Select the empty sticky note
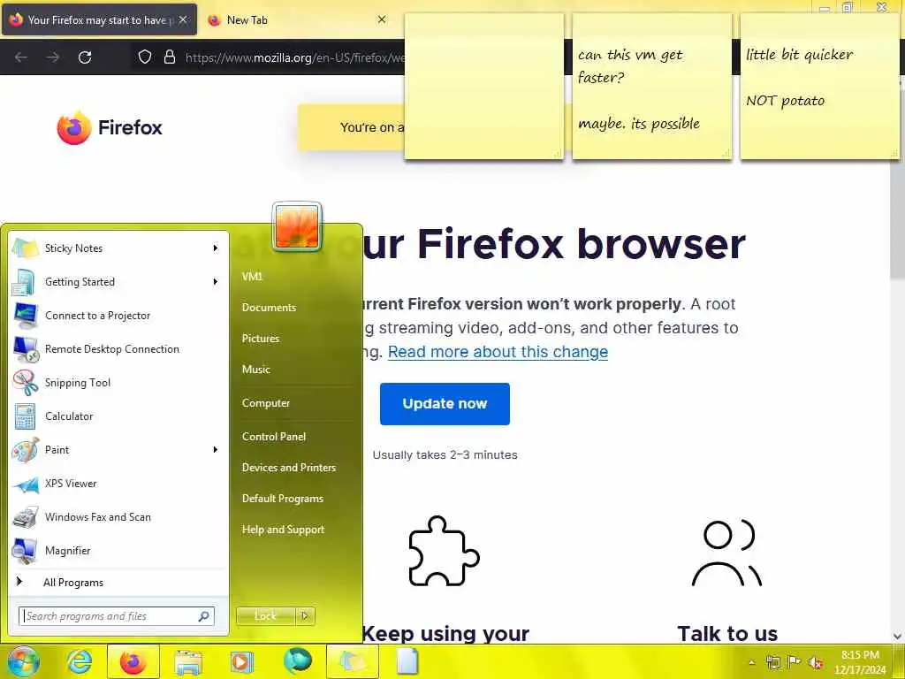The image size is (905, 679). coord(484,87)
